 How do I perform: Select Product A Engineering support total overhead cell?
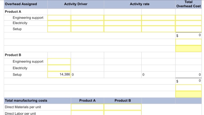(189, 18)
